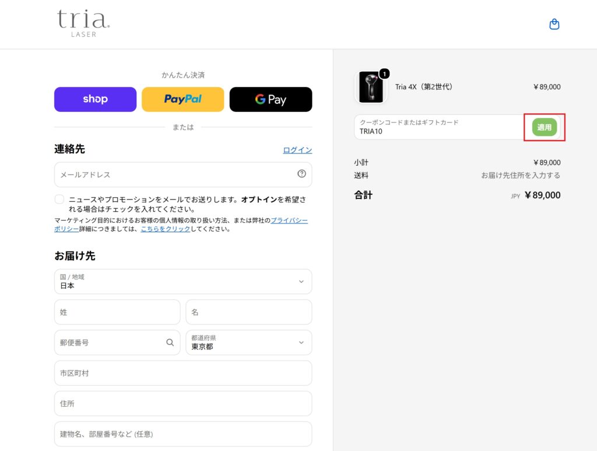
Task: Check the newsletter opt-in checkbox
Action: click(x=59, y=199)
